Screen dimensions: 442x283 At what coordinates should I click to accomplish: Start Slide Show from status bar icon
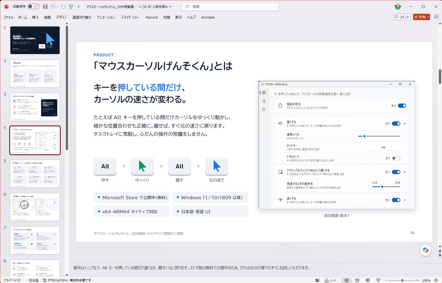tap(378, 280)
